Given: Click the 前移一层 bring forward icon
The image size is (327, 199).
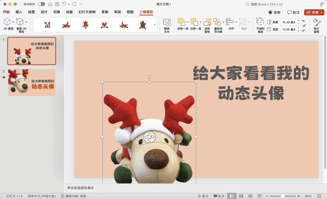Looking at the screenshot, I should point(181,22).
